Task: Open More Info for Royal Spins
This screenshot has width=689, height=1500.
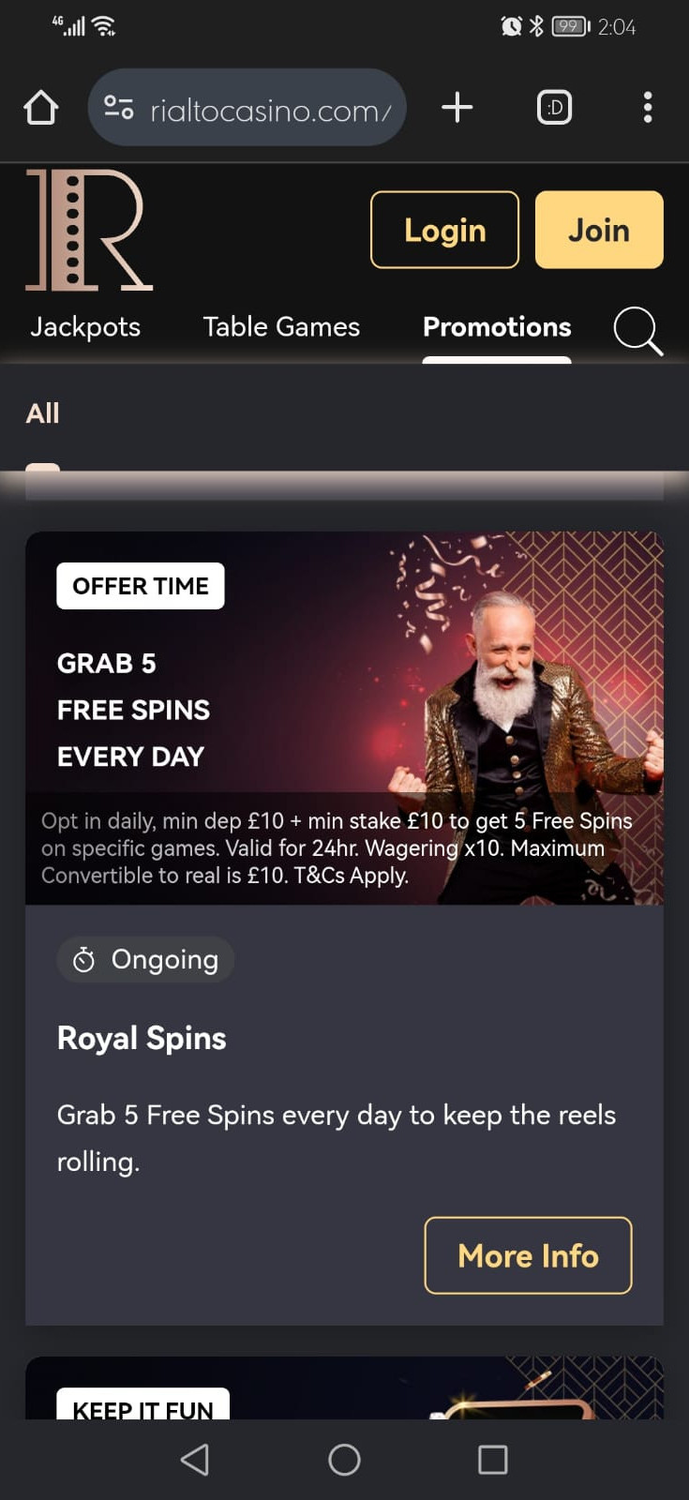Action: point(528,1255)
